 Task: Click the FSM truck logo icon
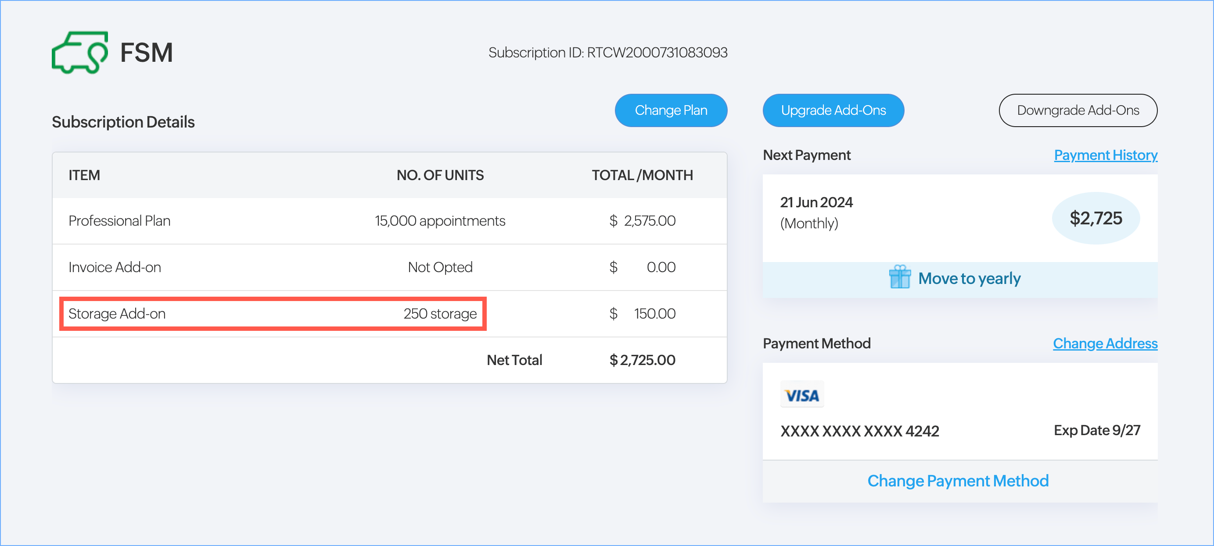click(x=79, y=52)
